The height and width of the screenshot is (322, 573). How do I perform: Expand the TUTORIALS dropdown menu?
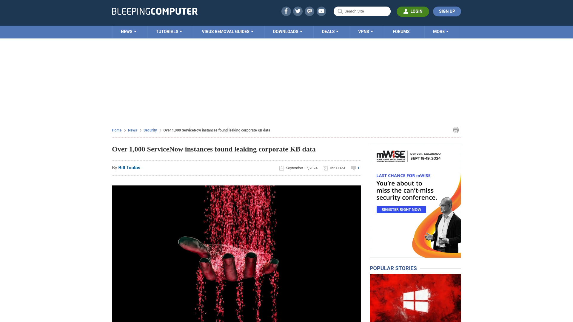[169, 31]
